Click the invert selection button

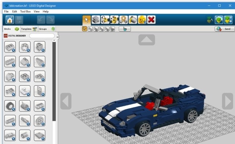pyautogui.click(x=125, y=29)
